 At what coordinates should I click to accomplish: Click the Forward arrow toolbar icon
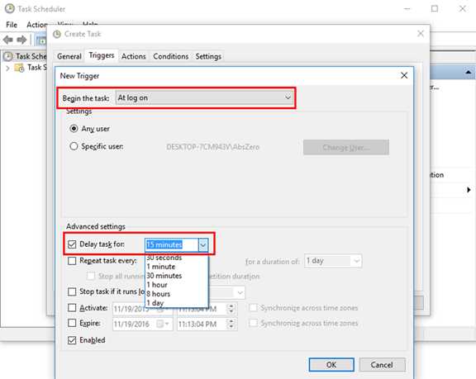point(21,40)
